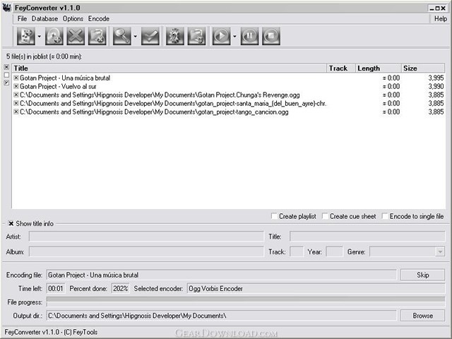Click the FeyConverter app icon in title bar
The height and width of the screenshot is (339, 452).
coord(6,8)
